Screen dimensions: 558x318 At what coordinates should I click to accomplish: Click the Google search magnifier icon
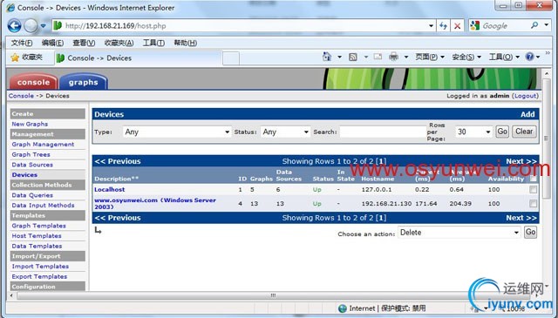[534, 25]
